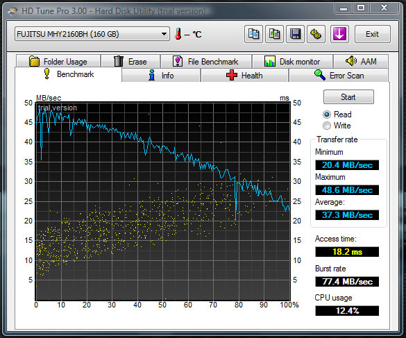Open the AAM tab
Viewport: 406px width, 338px height.
click(361, 61)
